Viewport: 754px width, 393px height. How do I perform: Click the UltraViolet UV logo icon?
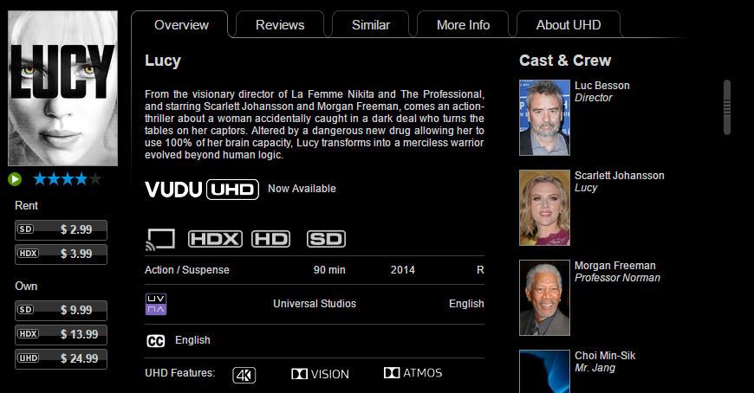click(x=156, y=304)
